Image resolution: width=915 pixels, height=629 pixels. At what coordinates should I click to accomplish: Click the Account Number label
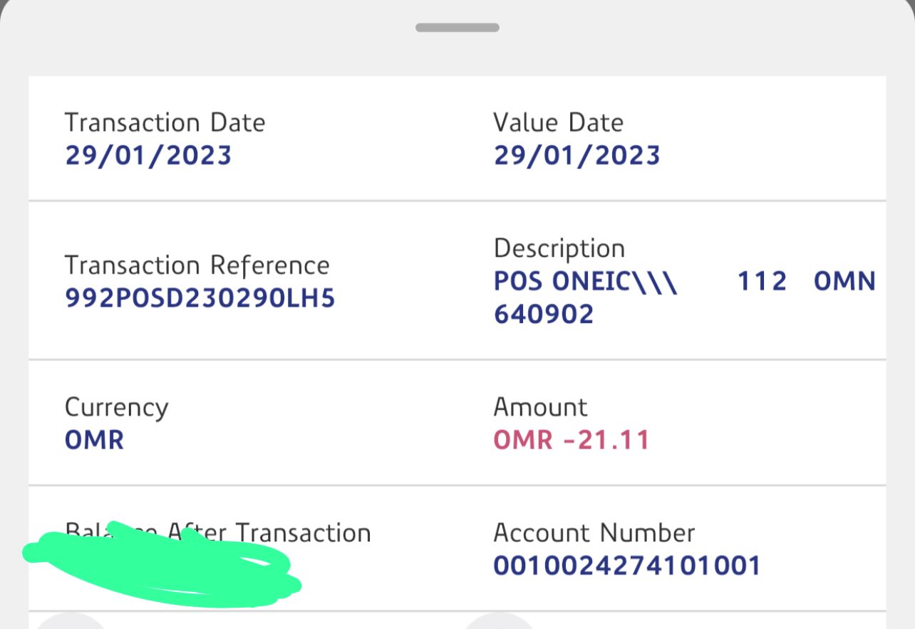pyautogui.click(x=594, y=533)
